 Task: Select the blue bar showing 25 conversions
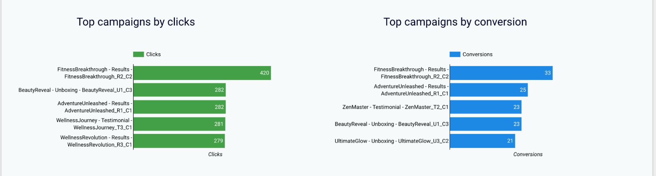coord(489,90)
